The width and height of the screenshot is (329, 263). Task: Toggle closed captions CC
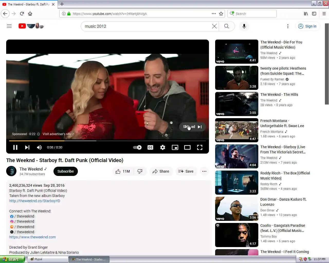[x=150, y=147]
